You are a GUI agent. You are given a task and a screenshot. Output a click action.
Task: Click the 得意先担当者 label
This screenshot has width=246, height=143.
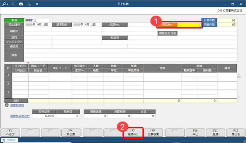click(168, 33)
